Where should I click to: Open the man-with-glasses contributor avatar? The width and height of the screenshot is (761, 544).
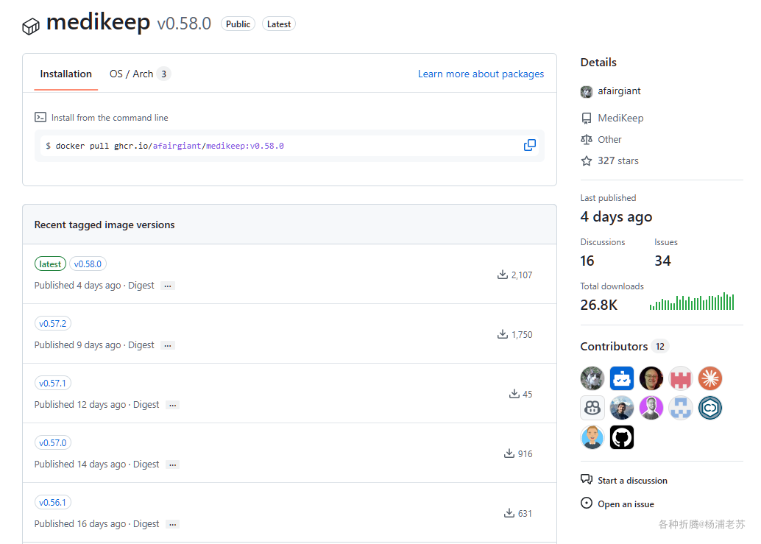651,378
